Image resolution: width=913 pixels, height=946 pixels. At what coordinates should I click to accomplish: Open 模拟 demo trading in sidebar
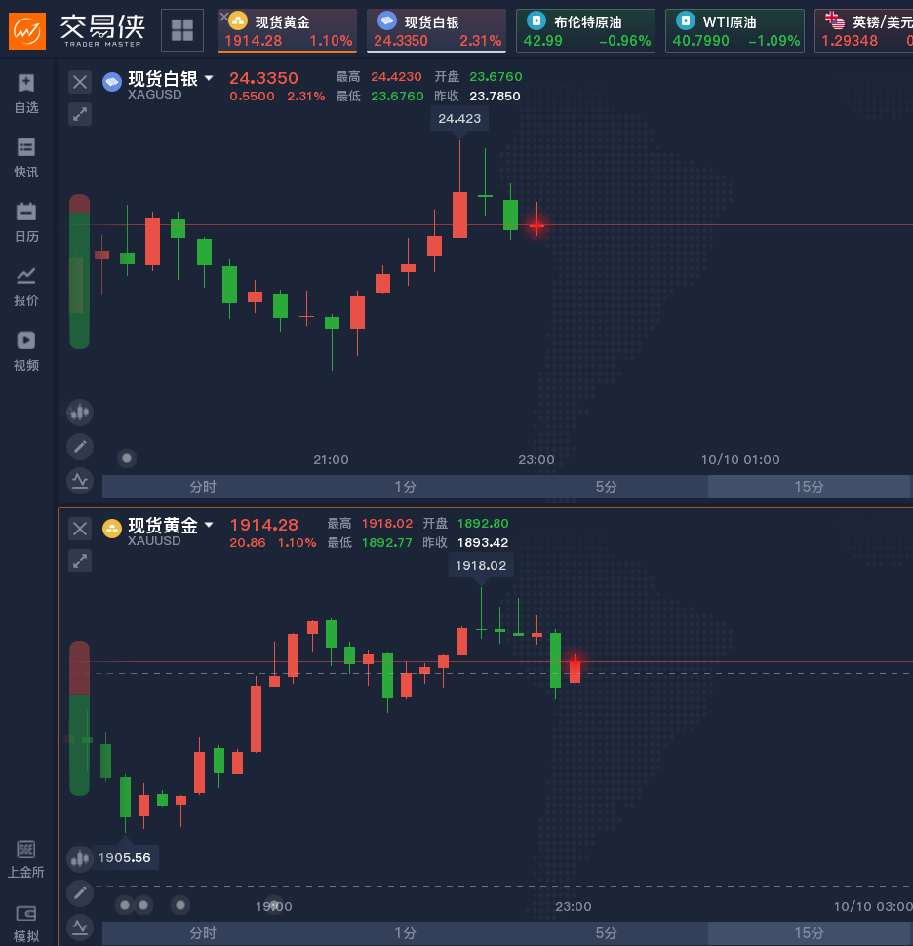26,924
